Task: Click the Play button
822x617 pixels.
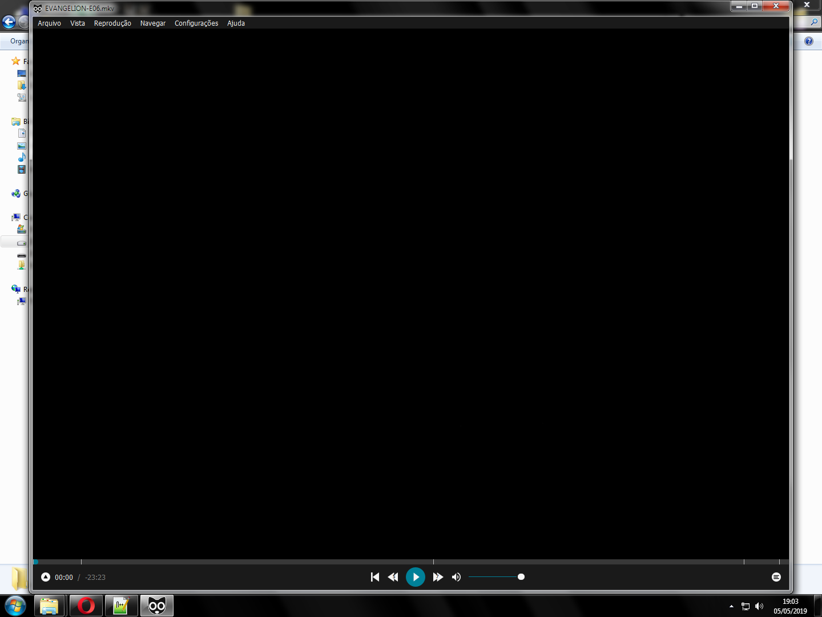Action: tap(416, 577)
